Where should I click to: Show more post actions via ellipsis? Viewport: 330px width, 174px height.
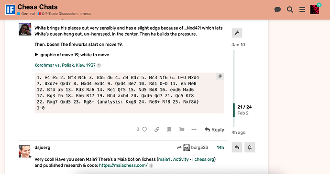tap(194, 130)
